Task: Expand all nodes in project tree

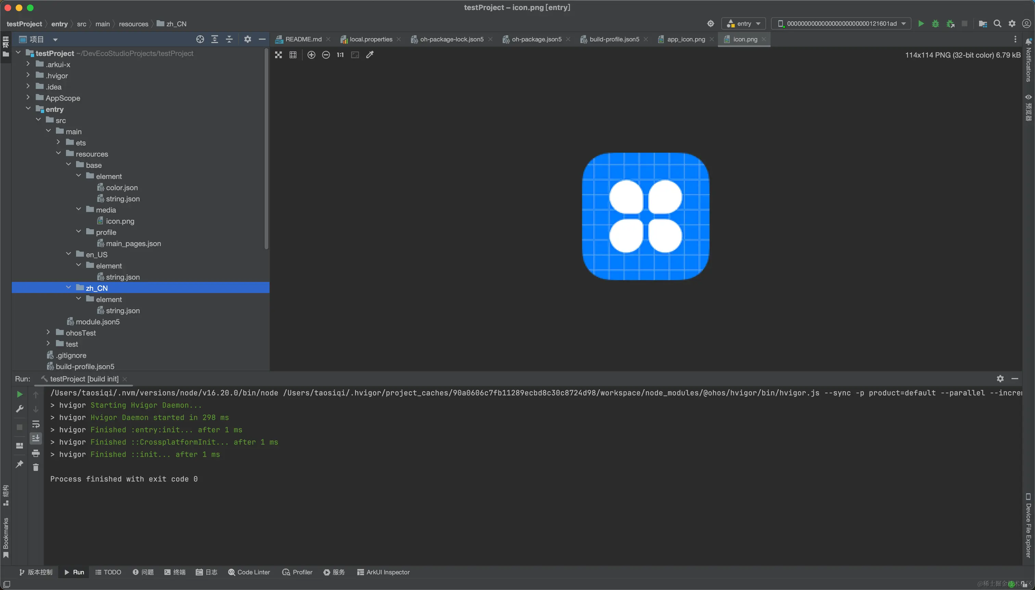Action: 215,39
